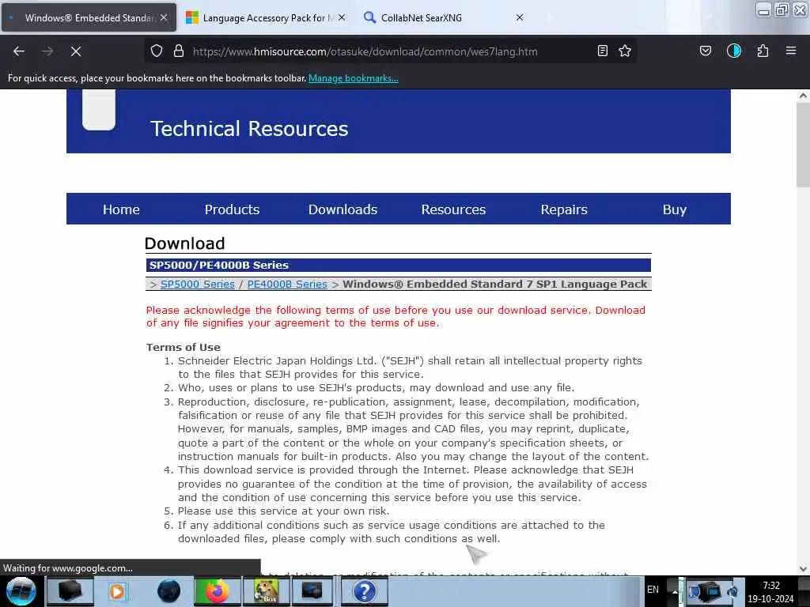The image size is (810, 607).
Task: Follow the SP5000 Series breadcrumb link
Action: click(197, 285)
